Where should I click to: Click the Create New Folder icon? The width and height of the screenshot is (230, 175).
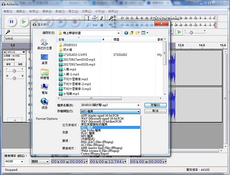pyautogui.click(x=138, y=33)
